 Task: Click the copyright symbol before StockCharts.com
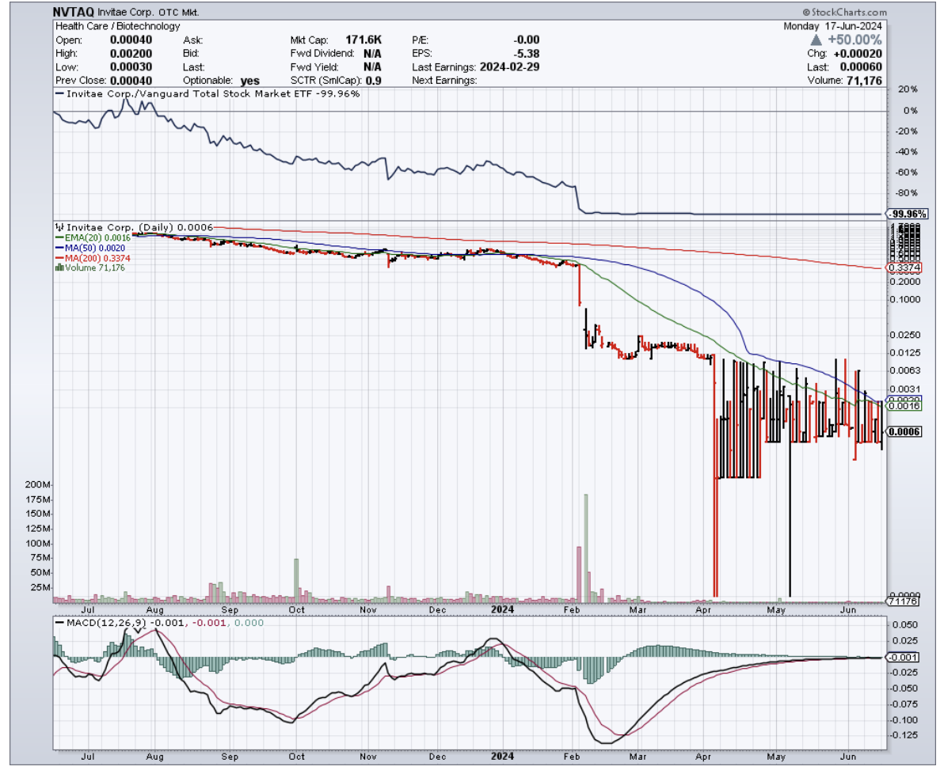click(805, 13)
